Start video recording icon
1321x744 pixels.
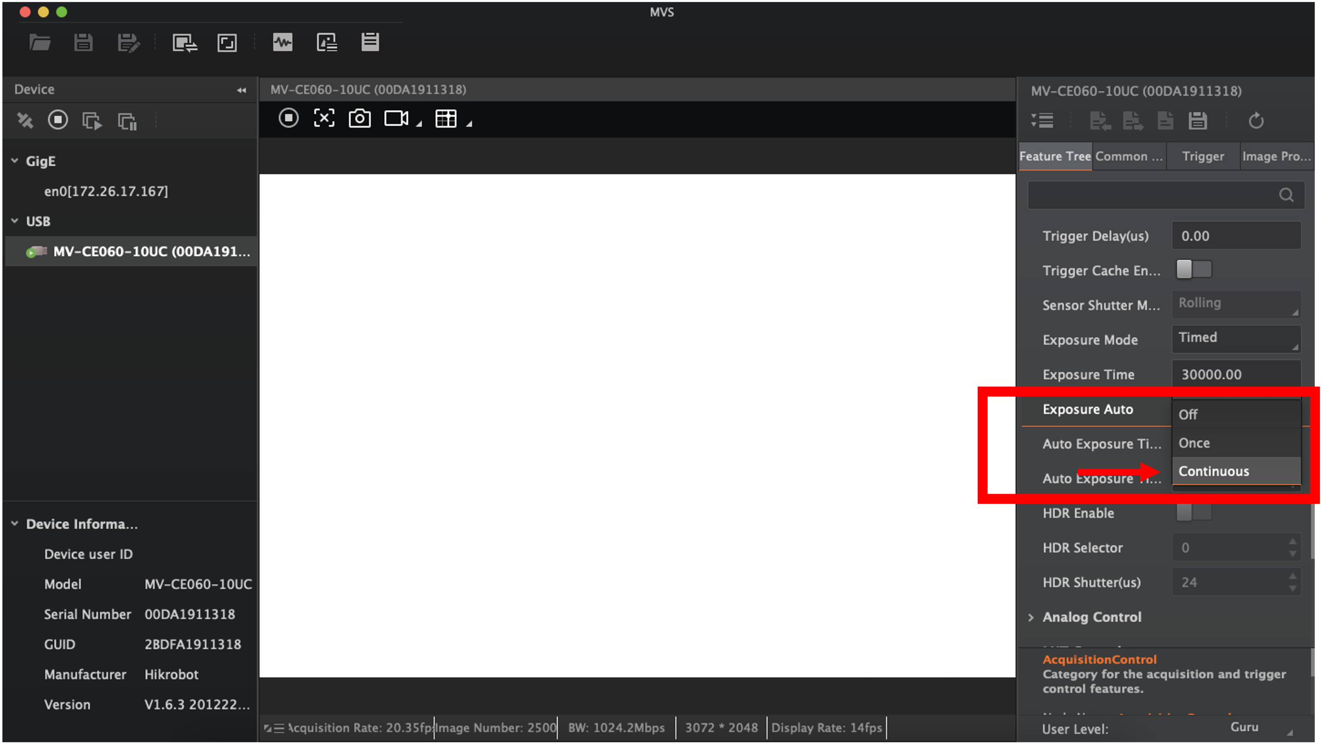[x=396, y=118]
